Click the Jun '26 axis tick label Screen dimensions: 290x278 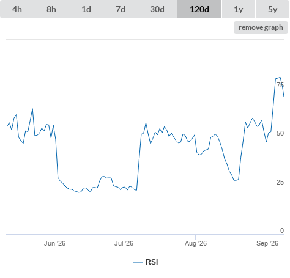tap(54, 243)
